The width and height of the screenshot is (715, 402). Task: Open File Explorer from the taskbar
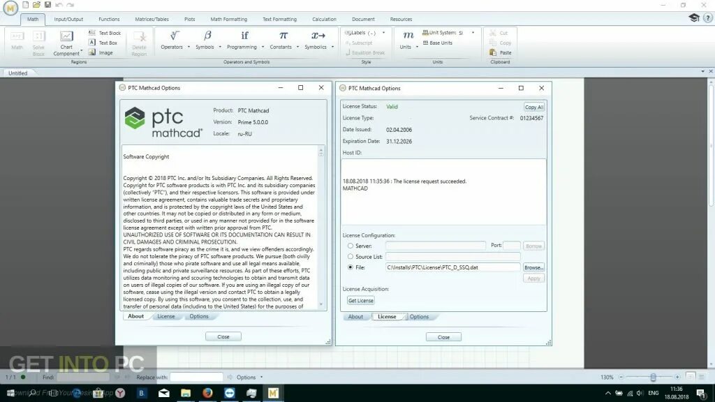tap(186, 393)
